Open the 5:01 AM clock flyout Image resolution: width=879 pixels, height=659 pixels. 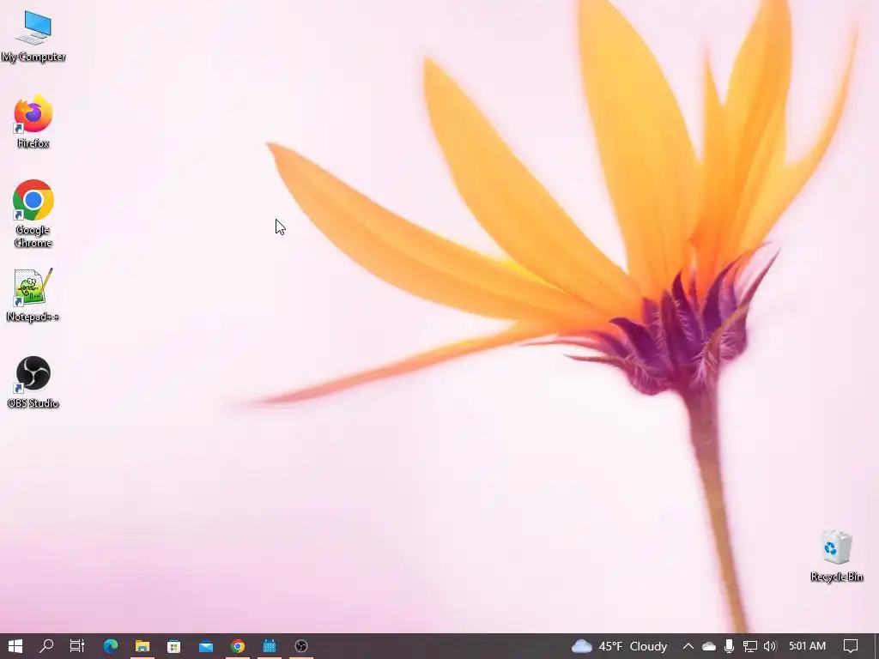(x=807, y=646)
